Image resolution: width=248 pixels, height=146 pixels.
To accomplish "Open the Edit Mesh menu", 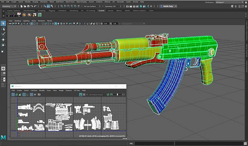I will [x=60, y=2].
